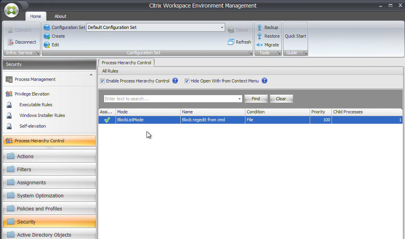The width and height of the screenshot is (405, 239).
Task: Select the 'Block regedit from cmd' rule name
Action: (203, 120)
